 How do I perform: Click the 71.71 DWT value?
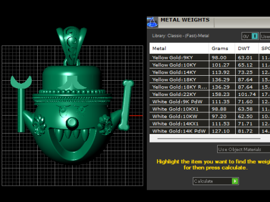click(x=245, y=124)
